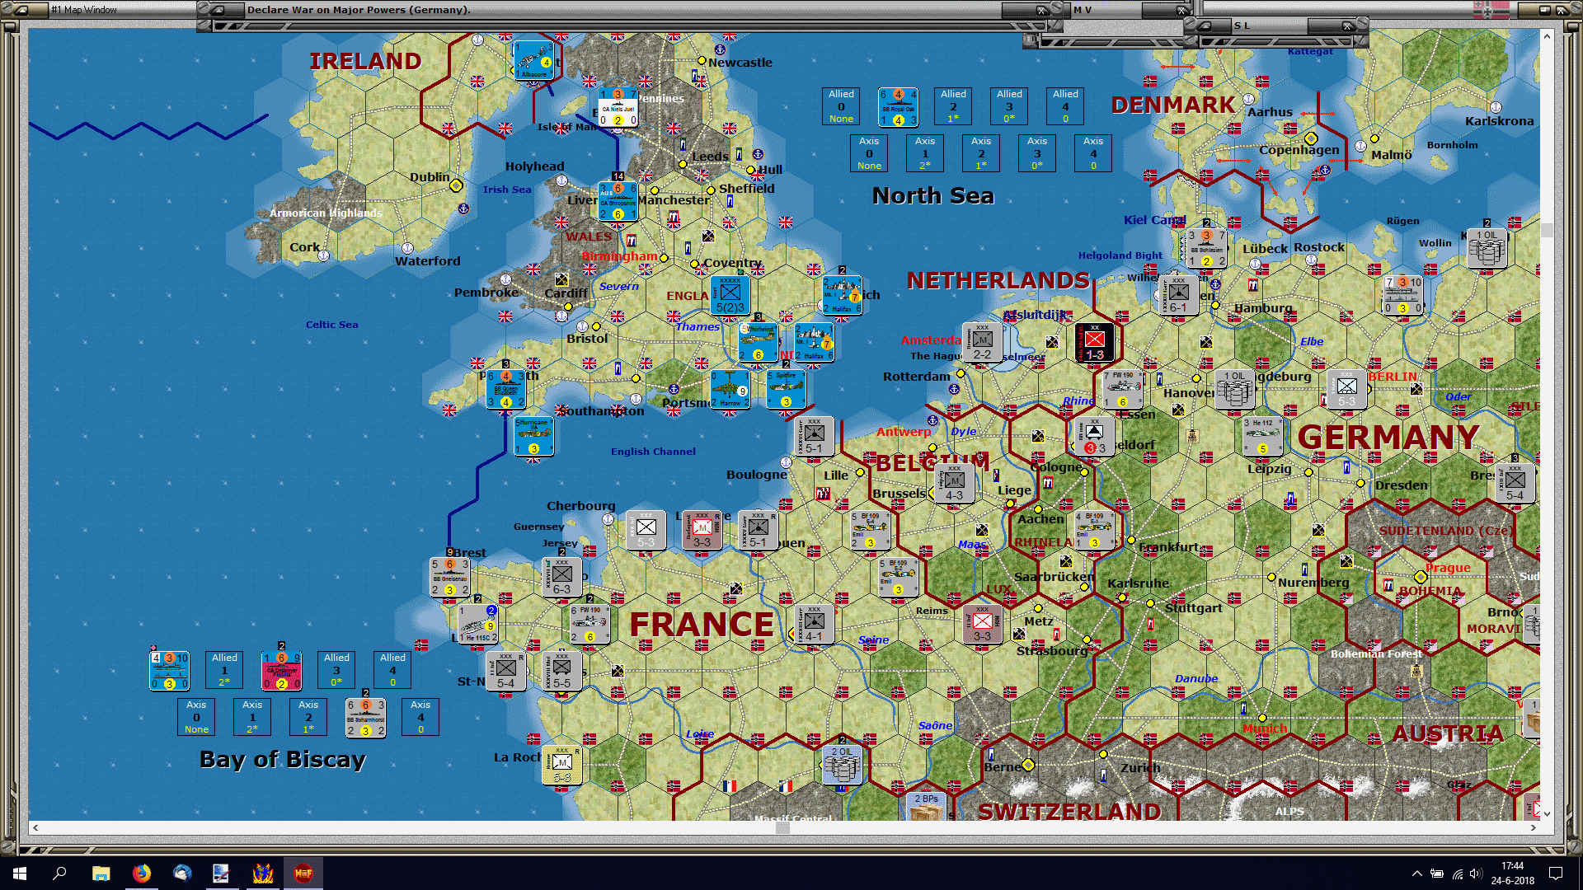Pick the CA Destroyer Flotilla counter
The width and height of the screenshot is (1583, 890).
click(x=281, y=671)
